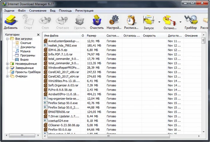Click the download list scroll-down arrow

coord(203,132)
